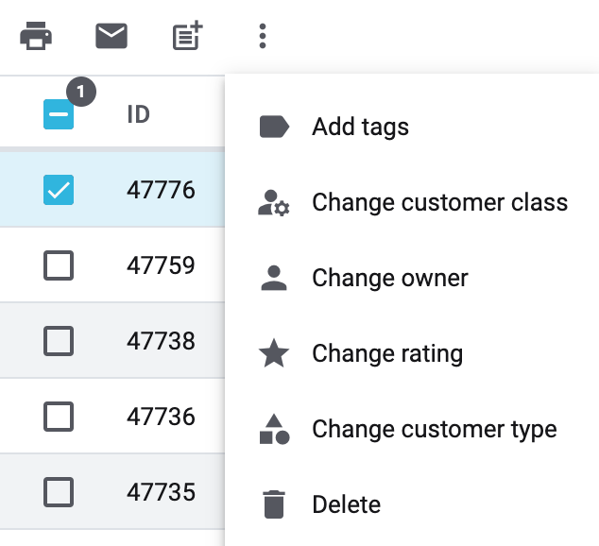Choose Change owner in the menu

point(389,278)
